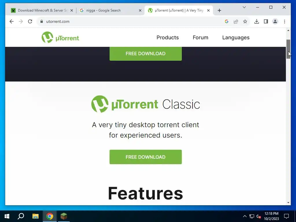296x222 pixels.
Task: Share this page using share icon
Action: click(236, 21)
